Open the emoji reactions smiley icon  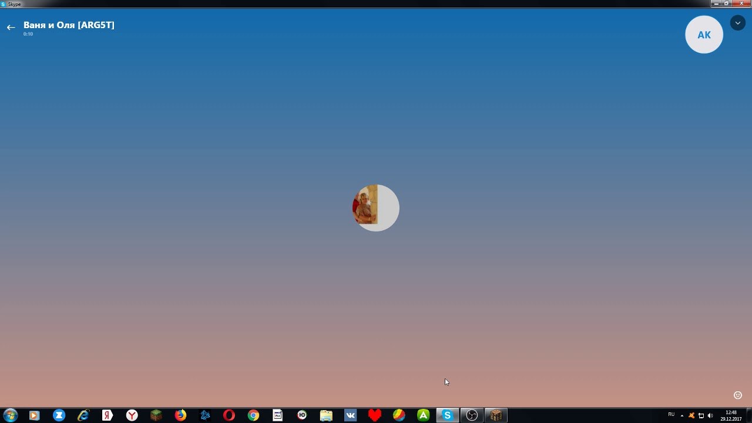pos(738,395)
